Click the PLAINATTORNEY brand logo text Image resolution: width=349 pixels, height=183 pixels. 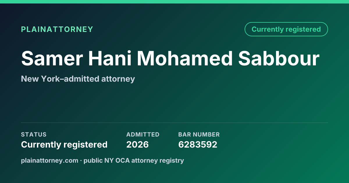(57, 29)
